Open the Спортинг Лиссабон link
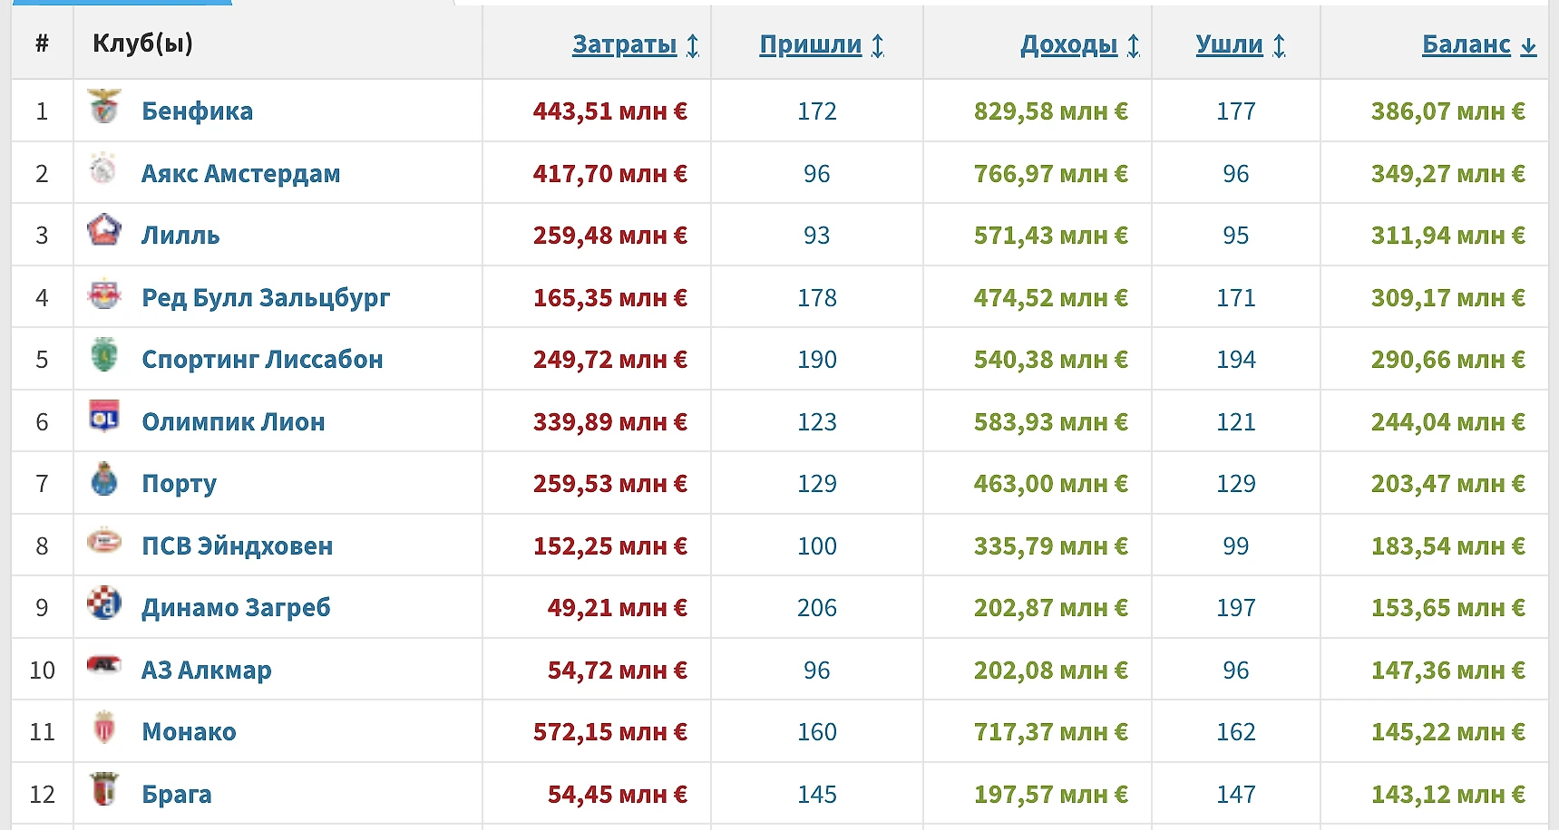This screenshot has width=1559, height=830. pyautogui.click(x=262, y=359)
